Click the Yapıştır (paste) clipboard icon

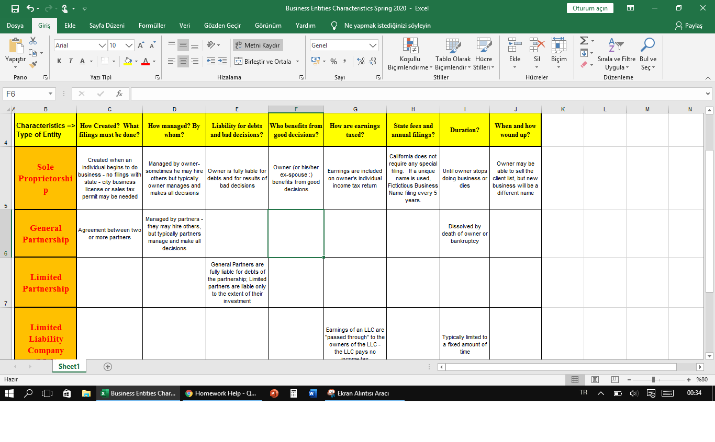tap(15, 46)
